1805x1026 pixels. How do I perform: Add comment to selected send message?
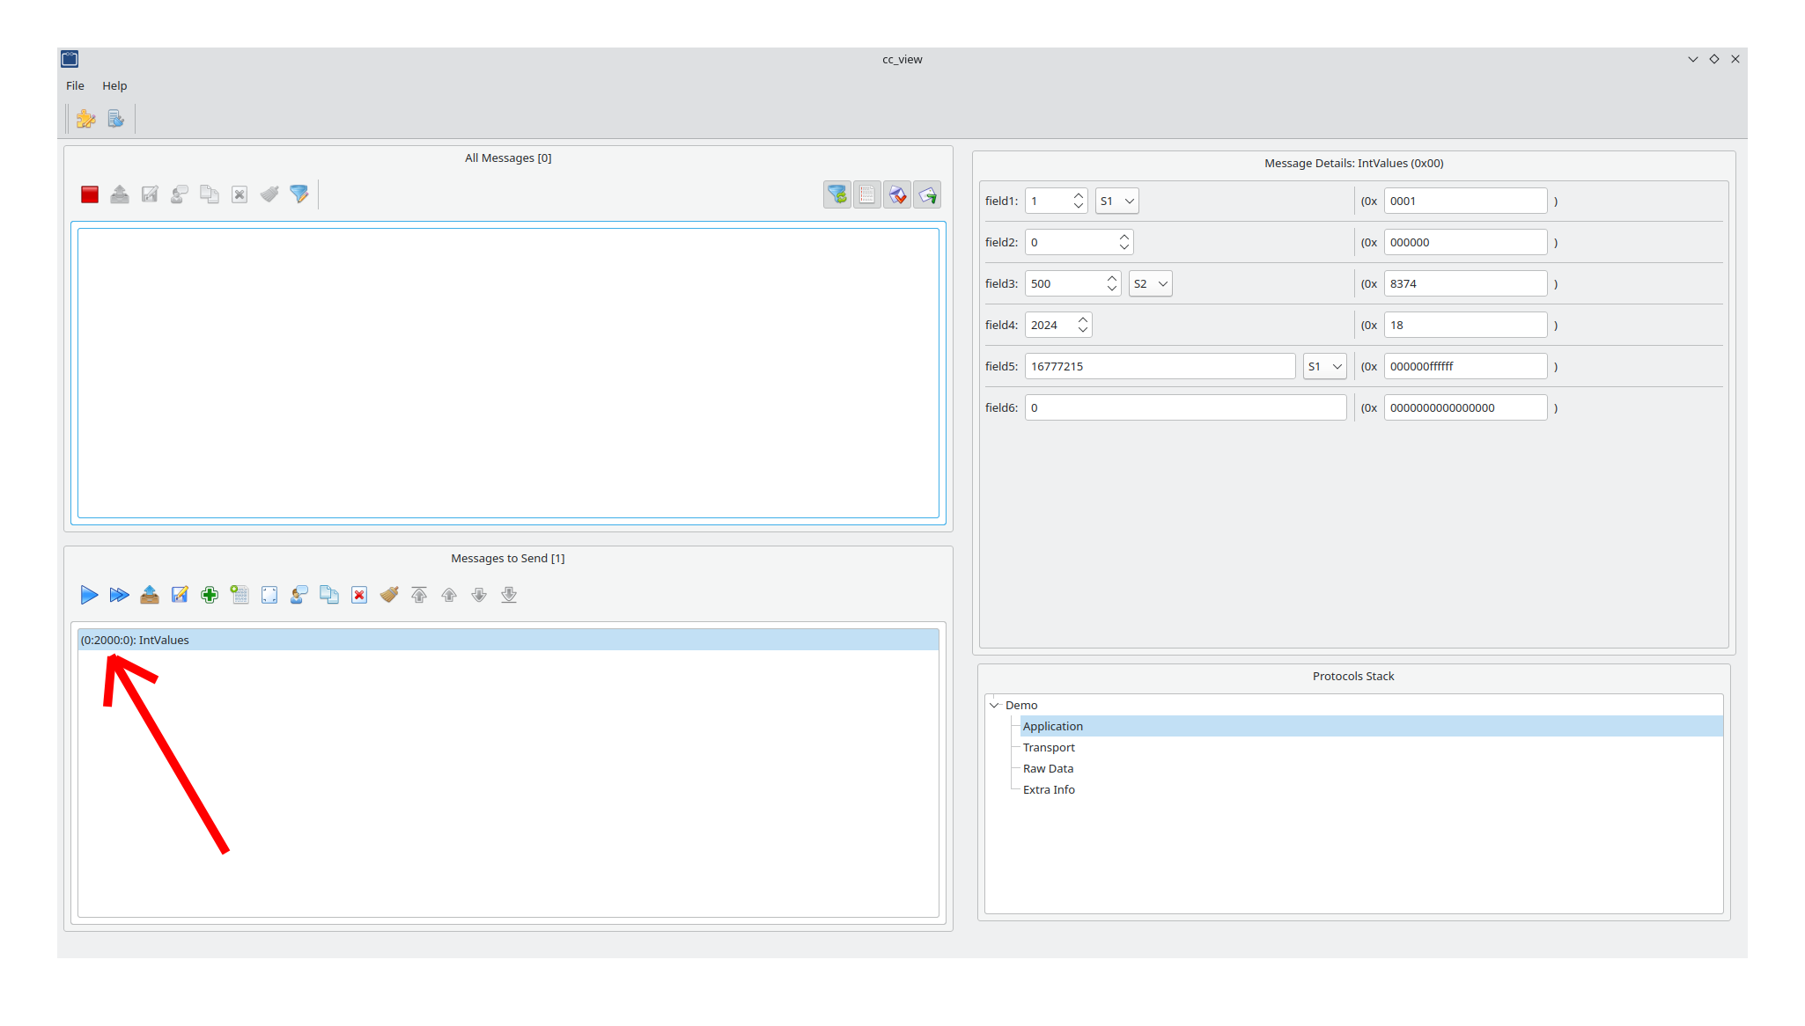[299, 595]
